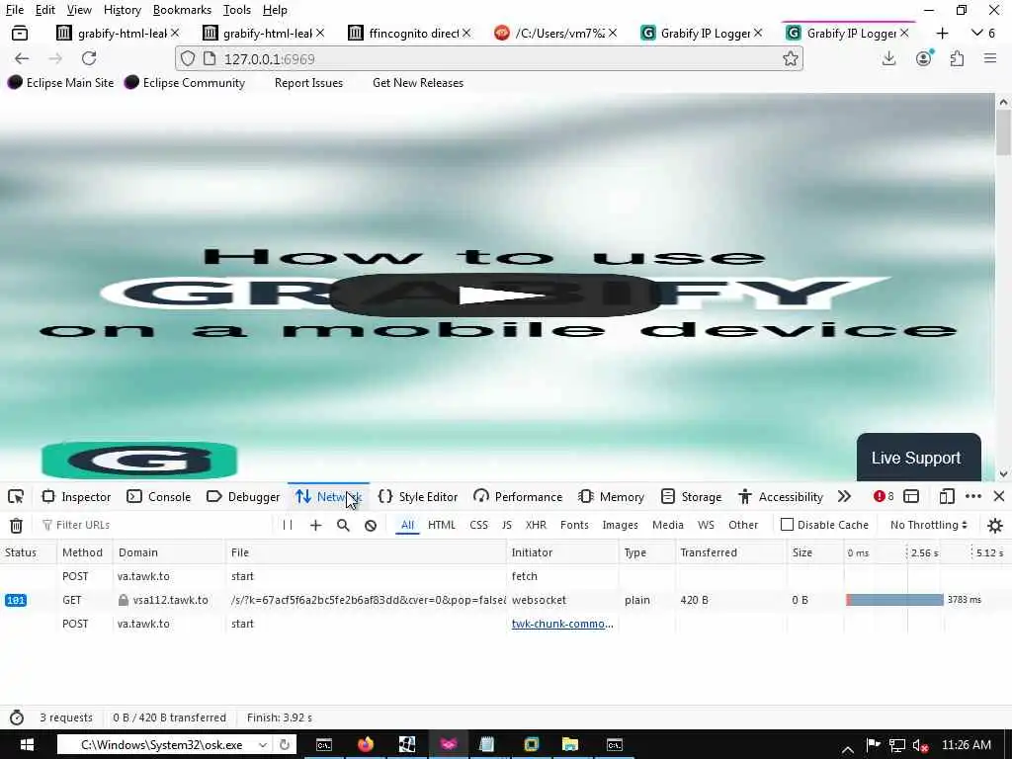This screenshot has height=759, width=1012.
Task: Sort by the Transferred column header
Action: [x=730, y=552]
